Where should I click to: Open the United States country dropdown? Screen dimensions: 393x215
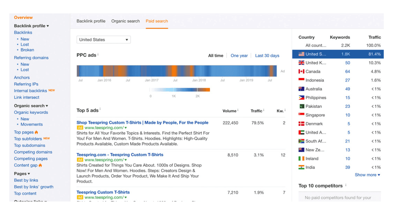(x=104, y=40)
